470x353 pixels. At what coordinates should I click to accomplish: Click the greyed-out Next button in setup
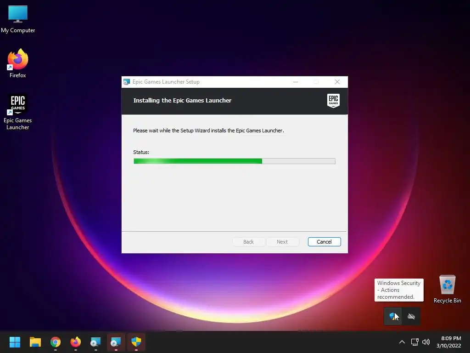pos(282,242)
